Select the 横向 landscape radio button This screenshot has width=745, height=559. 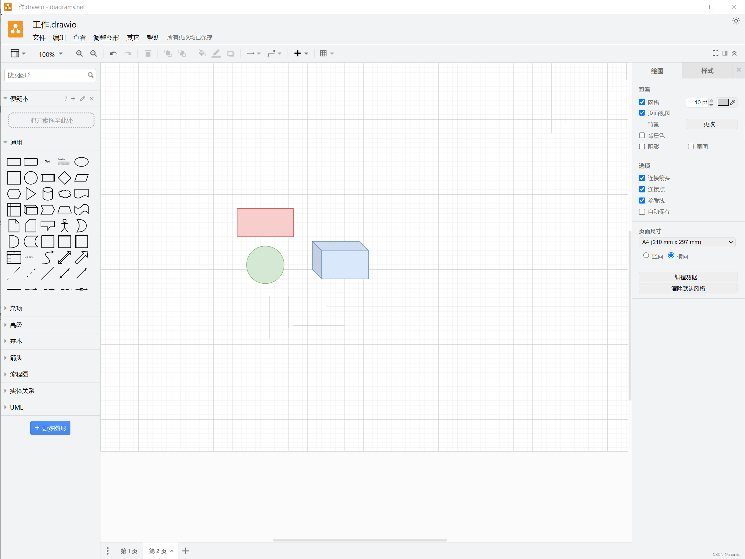[671, 255]
